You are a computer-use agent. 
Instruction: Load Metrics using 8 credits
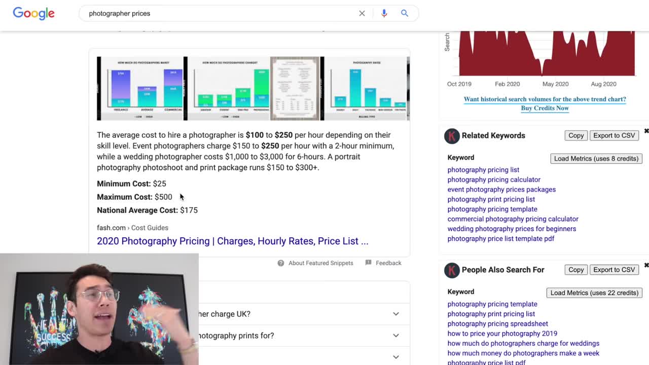(x=596, y=159)
